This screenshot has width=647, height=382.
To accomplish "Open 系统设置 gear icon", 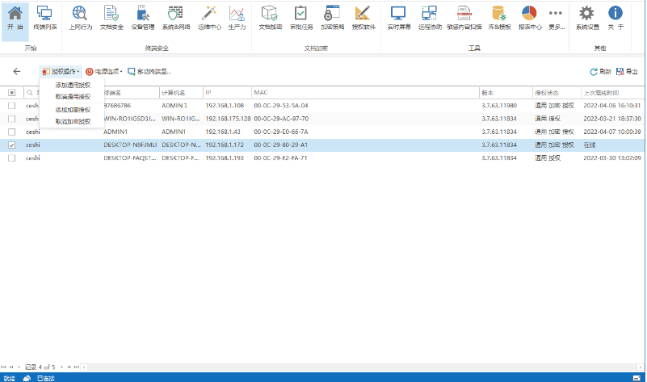I will tap(587, 17).
